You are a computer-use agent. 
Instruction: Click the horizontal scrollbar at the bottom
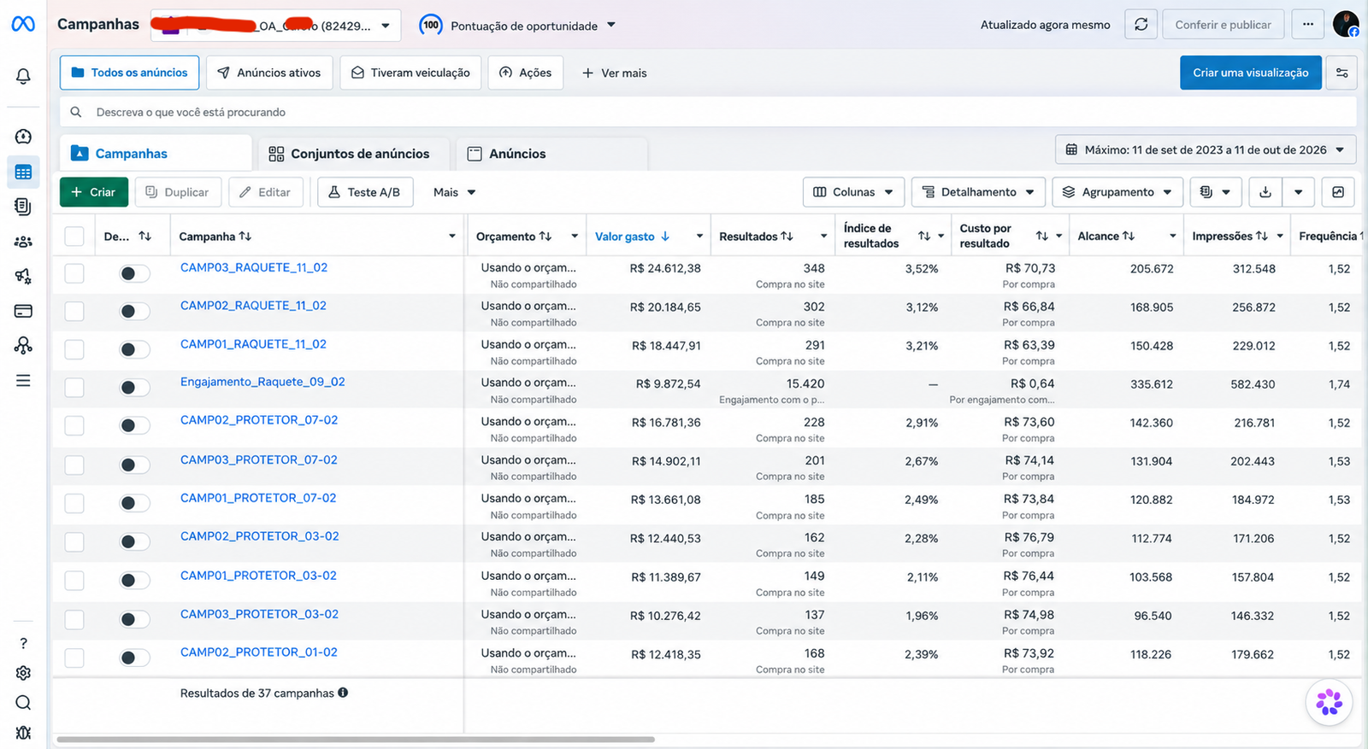click(356, 740)
